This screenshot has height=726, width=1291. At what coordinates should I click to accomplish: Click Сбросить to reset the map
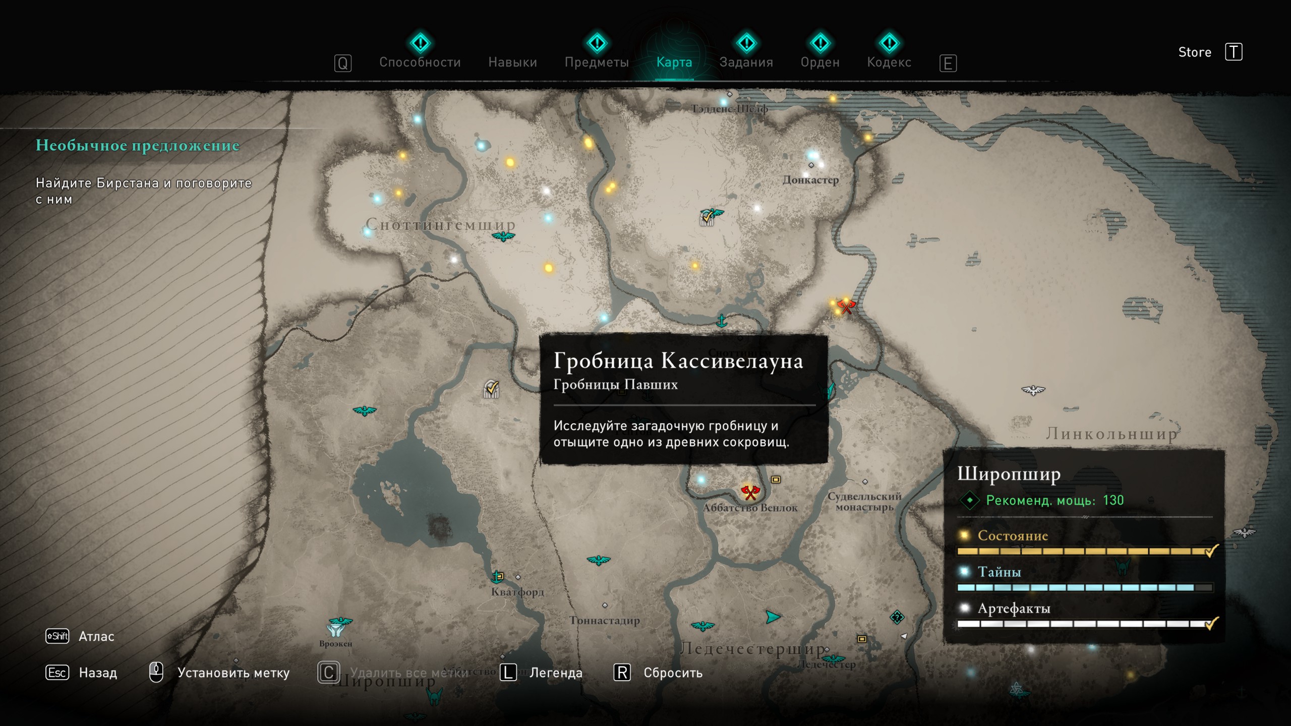coord(672,673)
